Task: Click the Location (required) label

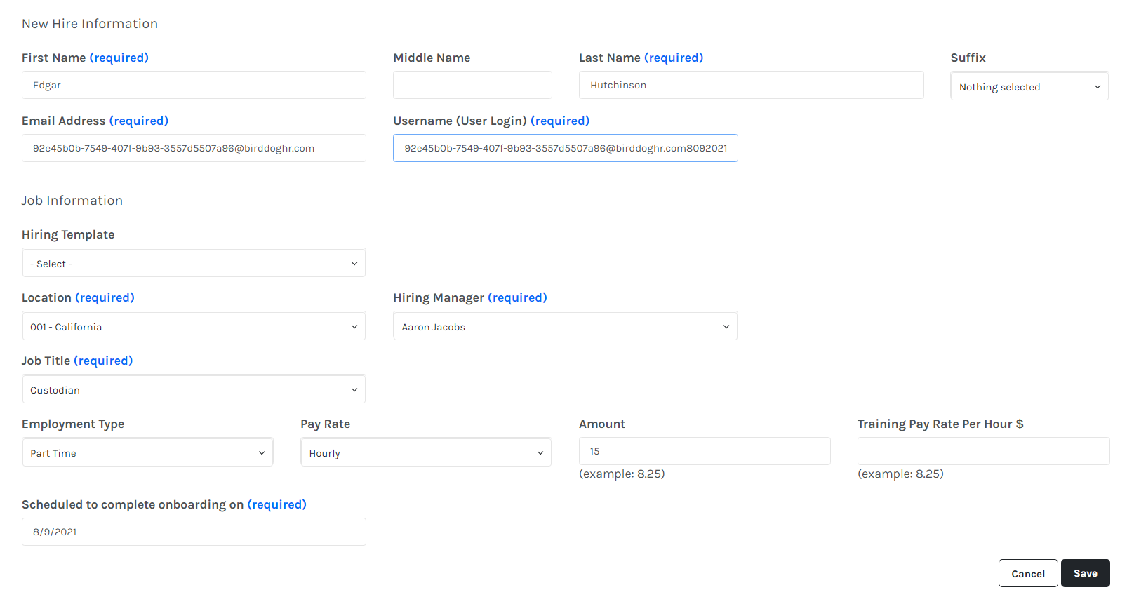Action: [78, 297]
